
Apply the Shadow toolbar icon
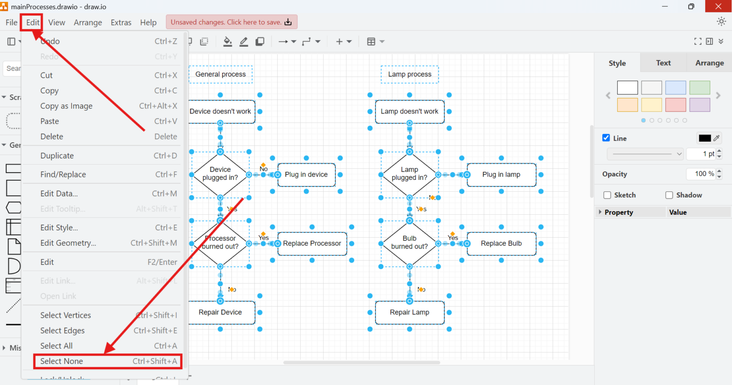point(260,42)
